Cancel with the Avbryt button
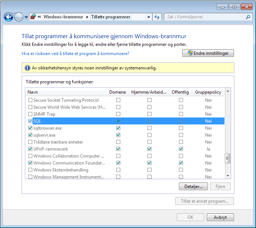This screenshot has height=228, width=256. tap(220, 217)
